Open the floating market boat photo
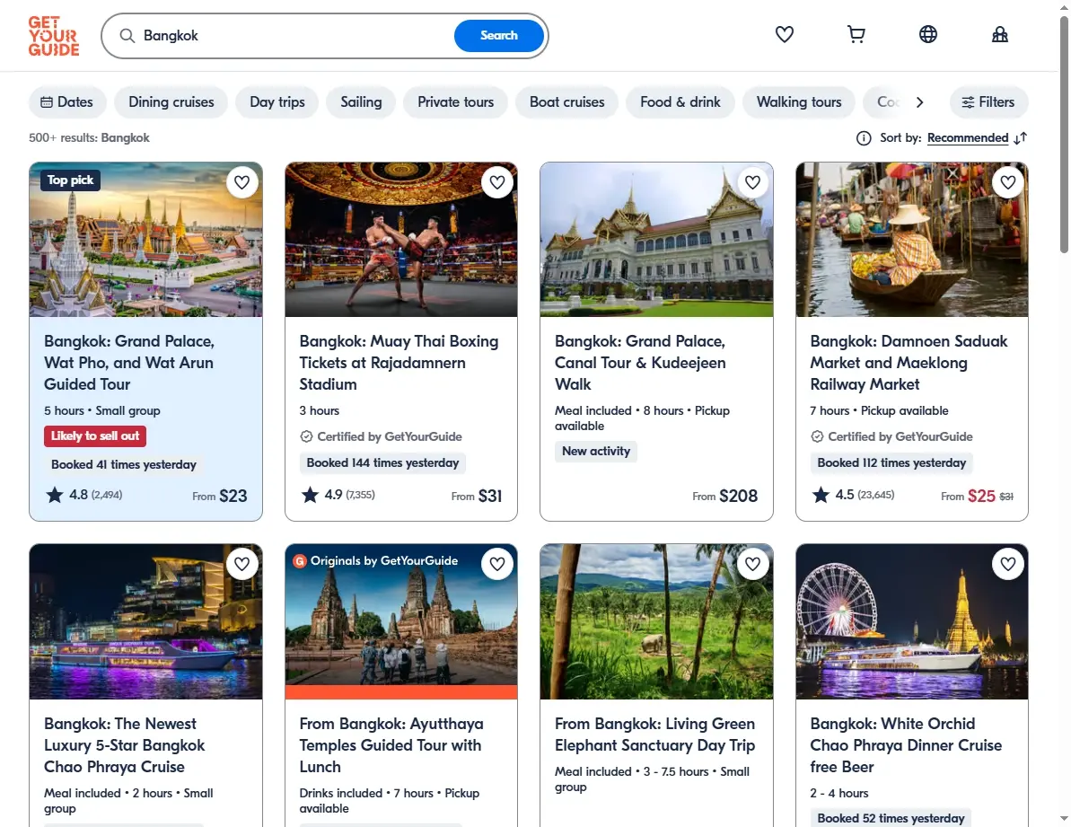Viewport: 1071px width, 827px height. click(912, 240)
